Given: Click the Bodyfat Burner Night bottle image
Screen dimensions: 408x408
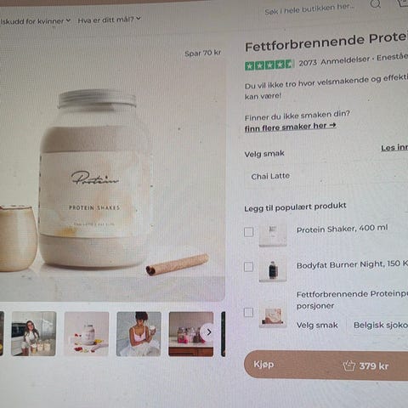Looking at the screenshot, I should [x=273, y=269].
